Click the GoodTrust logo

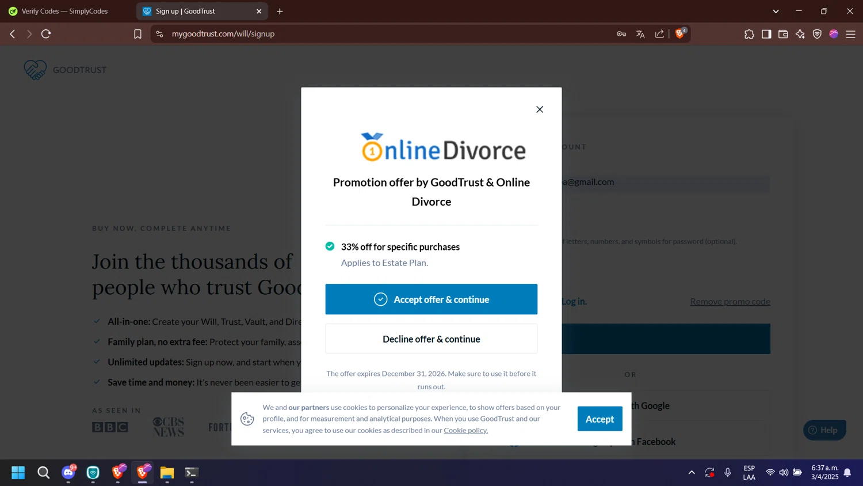coord(65,70)
